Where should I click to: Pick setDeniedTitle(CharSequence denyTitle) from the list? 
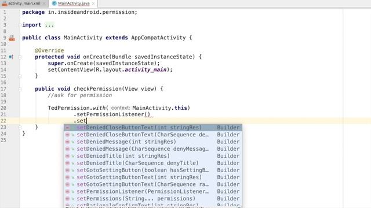click(x=153, y=163)
